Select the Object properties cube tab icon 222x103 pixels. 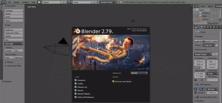tap(214, 27)
